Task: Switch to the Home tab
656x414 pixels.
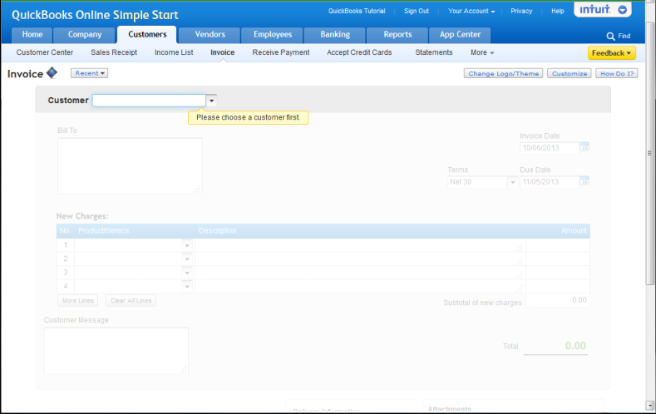Action: click(x=32, y=35)
